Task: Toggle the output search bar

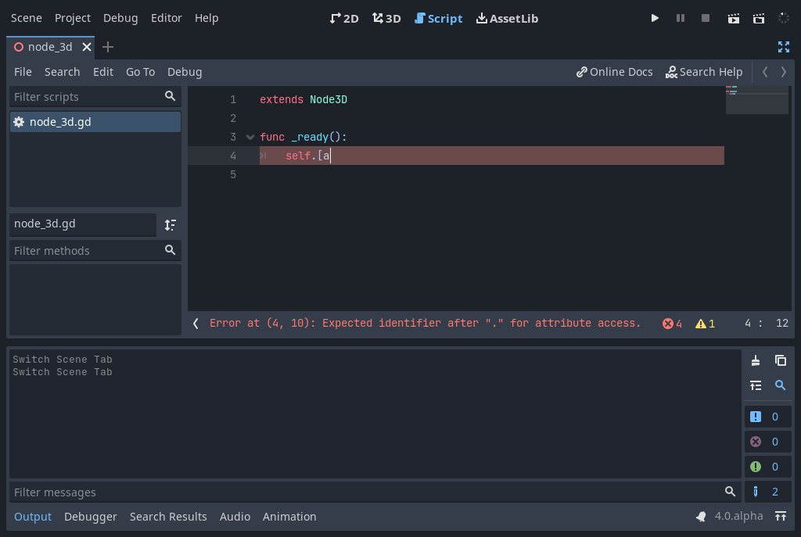Action: [781, 385]
